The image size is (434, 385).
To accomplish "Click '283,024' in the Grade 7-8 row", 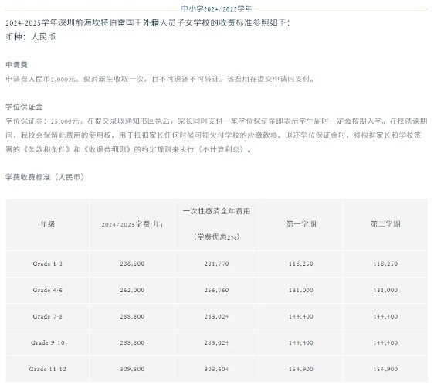I will 217,316.
